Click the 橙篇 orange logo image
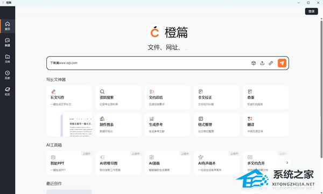Image resolution: width=323 pixels, height=194 pixels. coord(155,32)
